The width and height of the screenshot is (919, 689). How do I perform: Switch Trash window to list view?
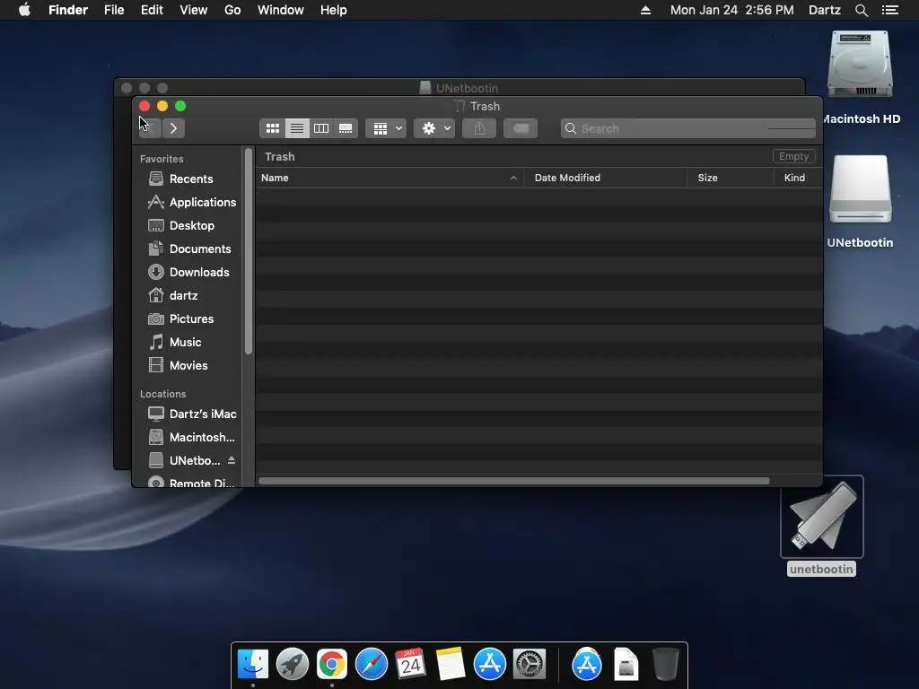pos(297,128)
